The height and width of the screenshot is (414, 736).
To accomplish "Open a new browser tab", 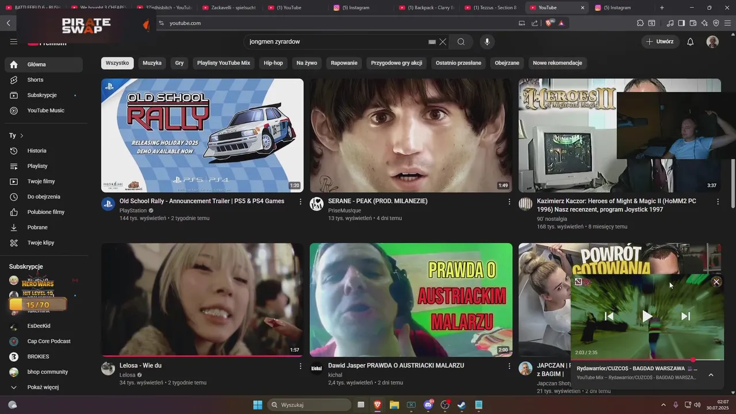I will 662,7.
